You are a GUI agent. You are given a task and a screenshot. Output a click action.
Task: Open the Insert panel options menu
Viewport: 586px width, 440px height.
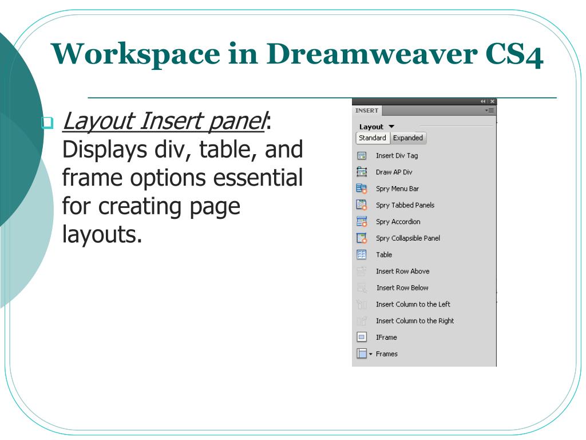pyautogui.click(x=490, y=111)
